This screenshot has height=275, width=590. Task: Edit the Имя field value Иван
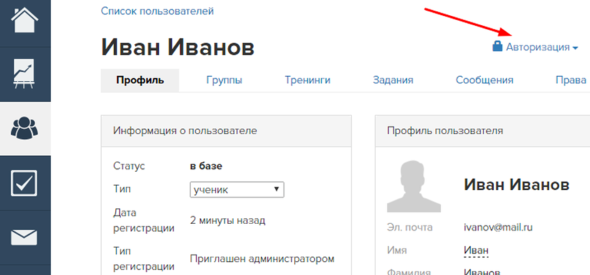pyautogui.click(x=476, y=250)
